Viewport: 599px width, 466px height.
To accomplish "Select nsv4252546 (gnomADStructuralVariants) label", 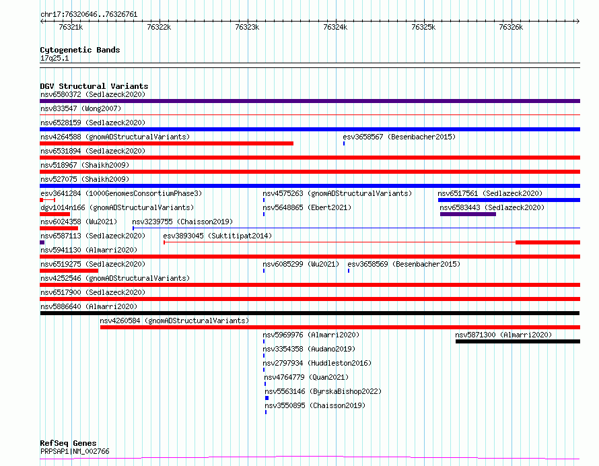I will pyautogui.click(x=115, y=278).
